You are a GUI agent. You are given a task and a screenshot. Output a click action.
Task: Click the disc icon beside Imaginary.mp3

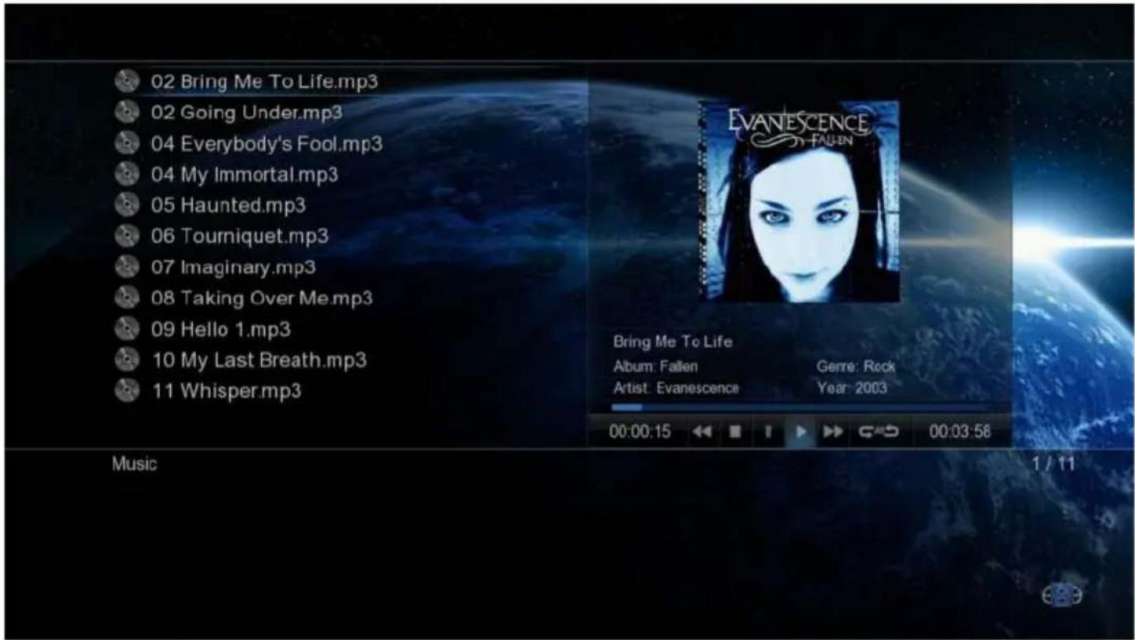pyautogui.click(x=126, y=267)
